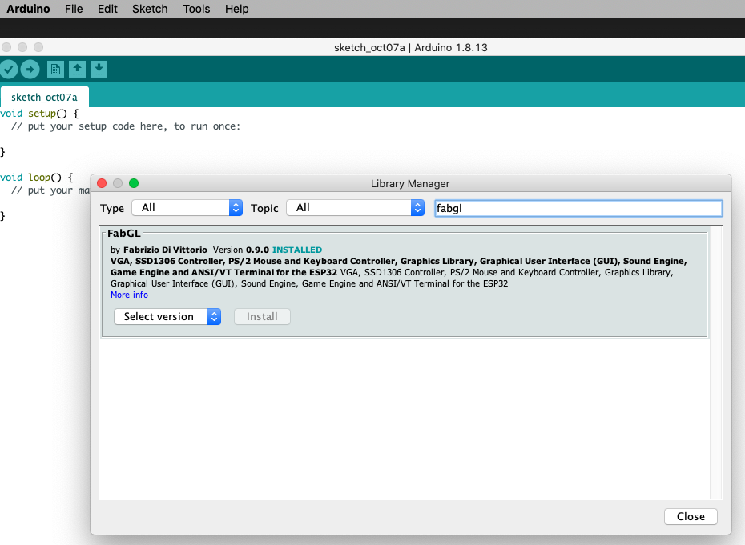Viewport: 745px width, 545px height.
Task: Click author name Fabrizio Di Vittorio
Action: tap(165, 250)
